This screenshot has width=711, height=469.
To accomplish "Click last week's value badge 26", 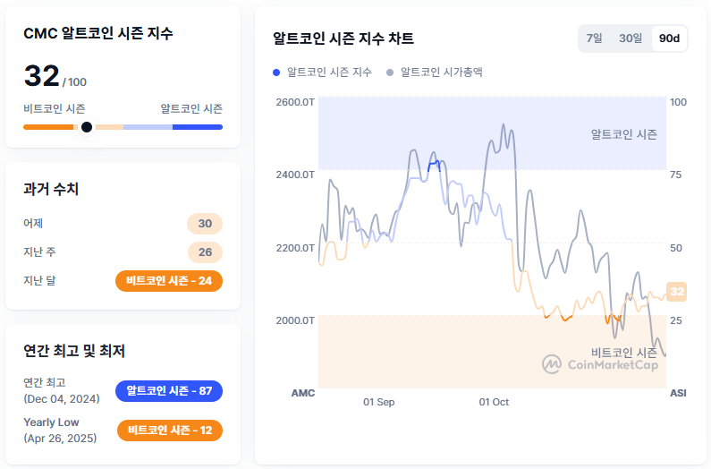I will click(x=205, y=252).
